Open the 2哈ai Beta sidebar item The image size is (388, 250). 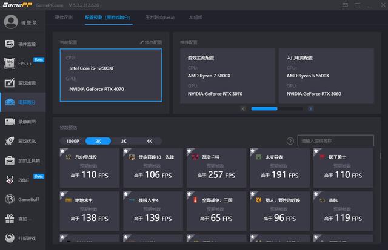click(23, 180)
